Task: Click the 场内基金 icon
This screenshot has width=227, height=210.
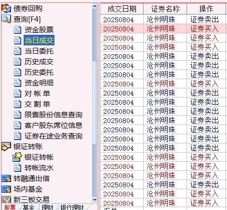Action: 6,189
